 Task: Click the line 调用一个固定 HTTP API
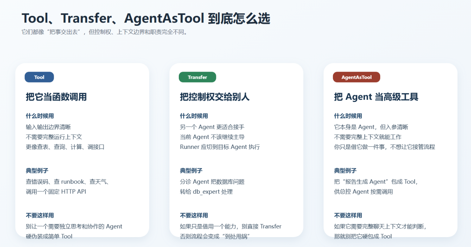click(x=56, y=192)
